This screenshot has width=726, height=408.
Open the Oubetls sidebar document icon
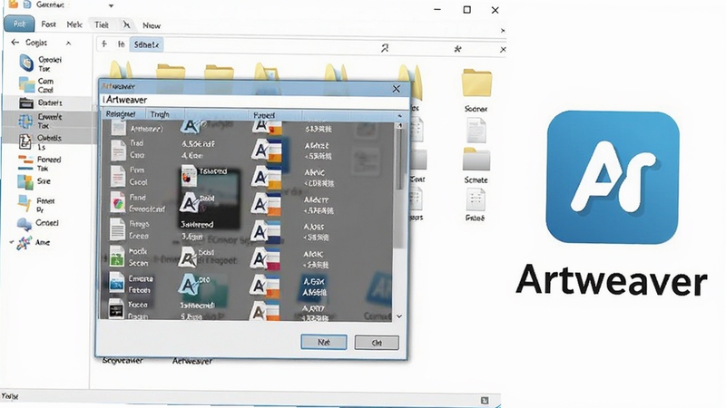click(25, 141)
